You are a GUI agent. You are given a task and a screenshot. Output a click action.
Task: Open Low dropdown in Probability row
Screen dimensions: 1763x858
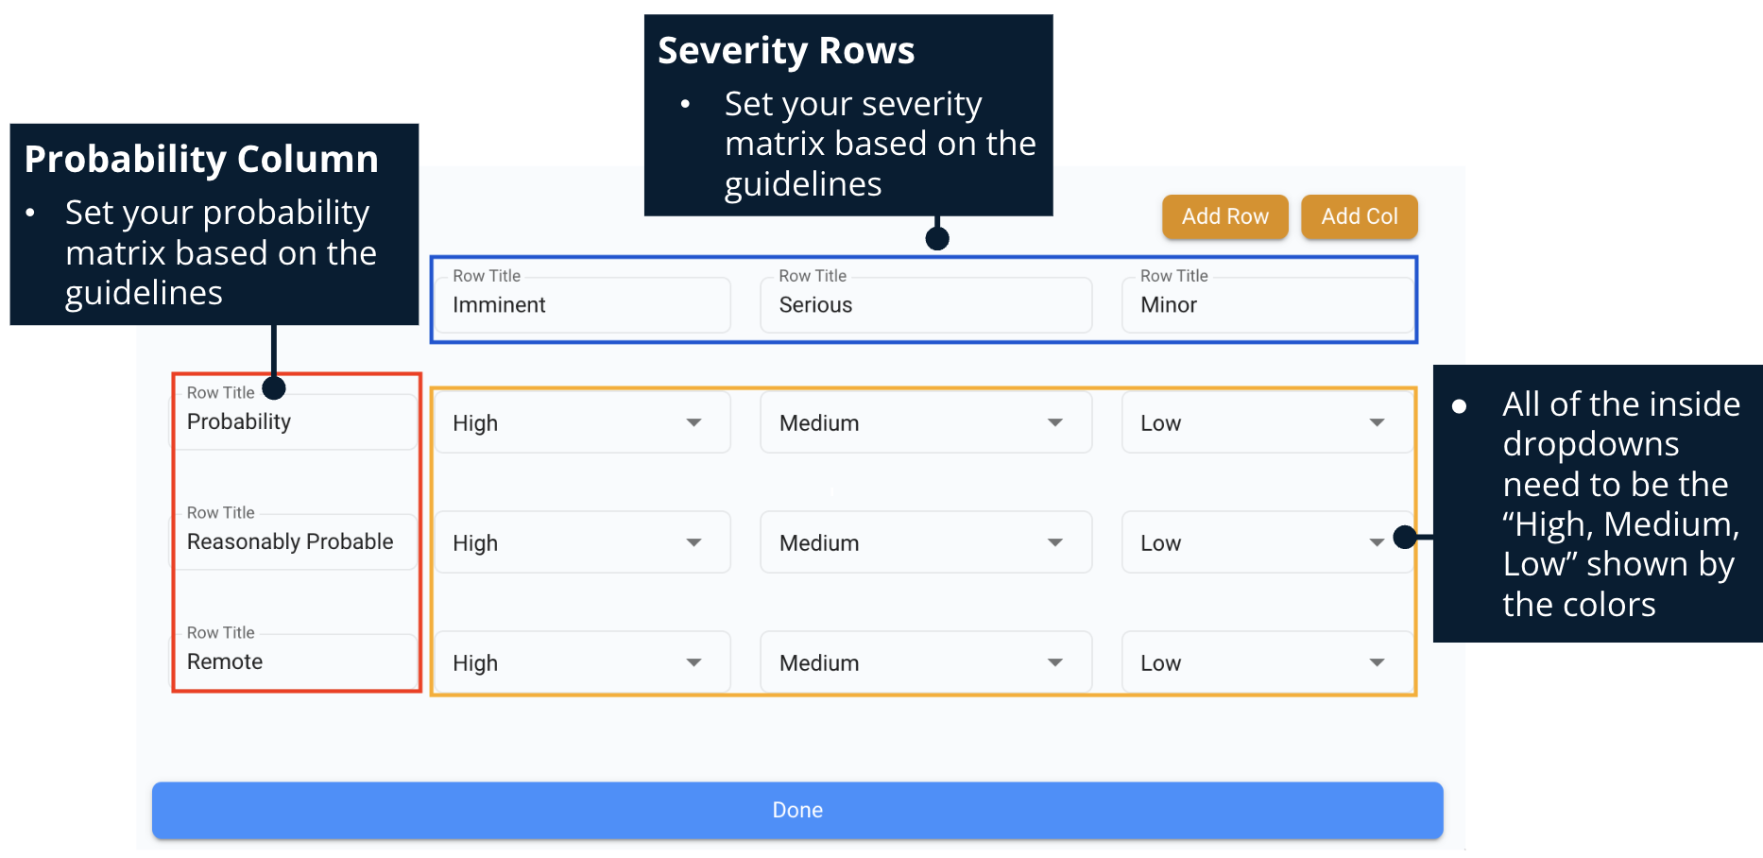click(1266, 423)
